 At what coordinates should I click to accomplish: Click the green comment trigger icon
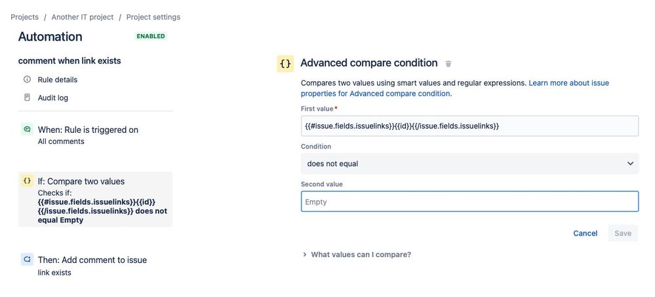click(27, 130)
